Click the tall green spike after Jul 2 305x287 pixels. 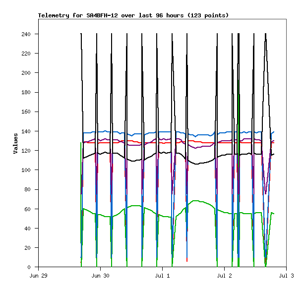(239, 82)
